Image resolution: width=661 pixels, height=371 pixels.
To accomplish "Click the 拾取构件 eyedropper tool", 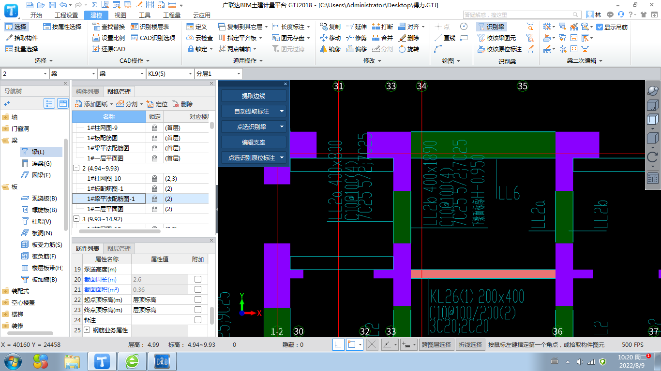I will point(21,38).
